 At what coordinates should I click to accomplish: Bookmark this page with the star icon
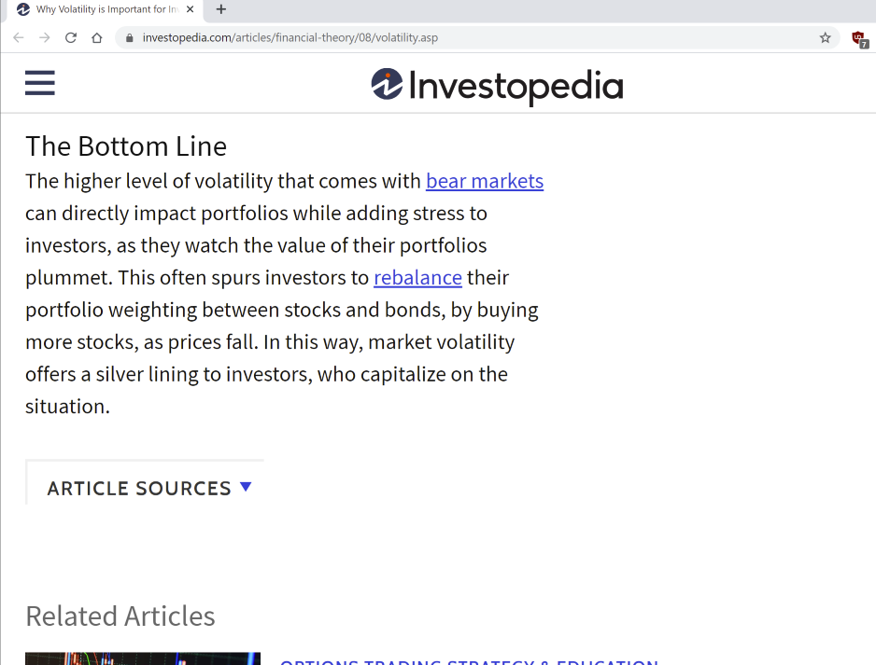pyautogui.click(x=825, y=38)
